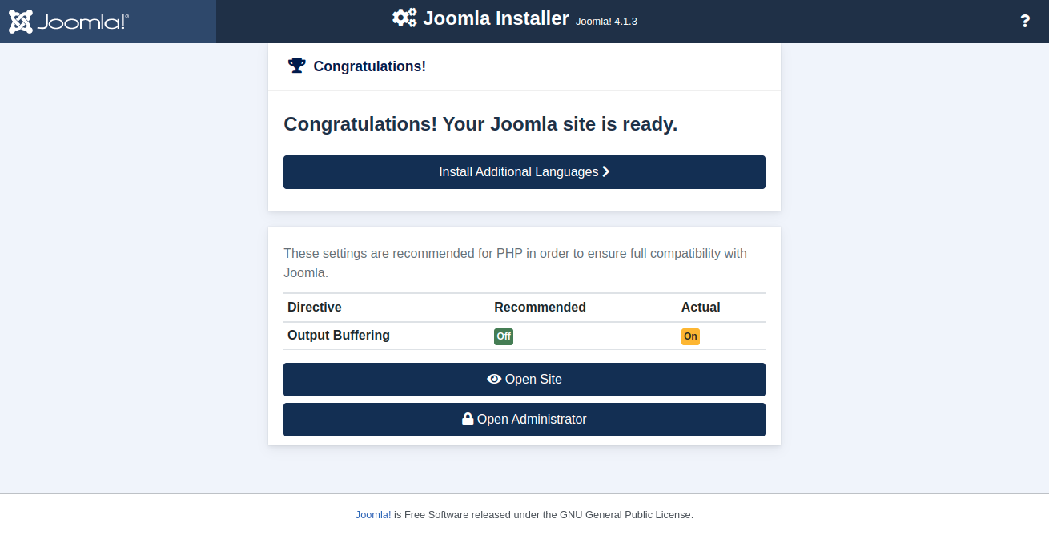The width and height of the screenshot is (1049, 535).
Task: Click the yellow On actual badge
Action: coord(690,336)
